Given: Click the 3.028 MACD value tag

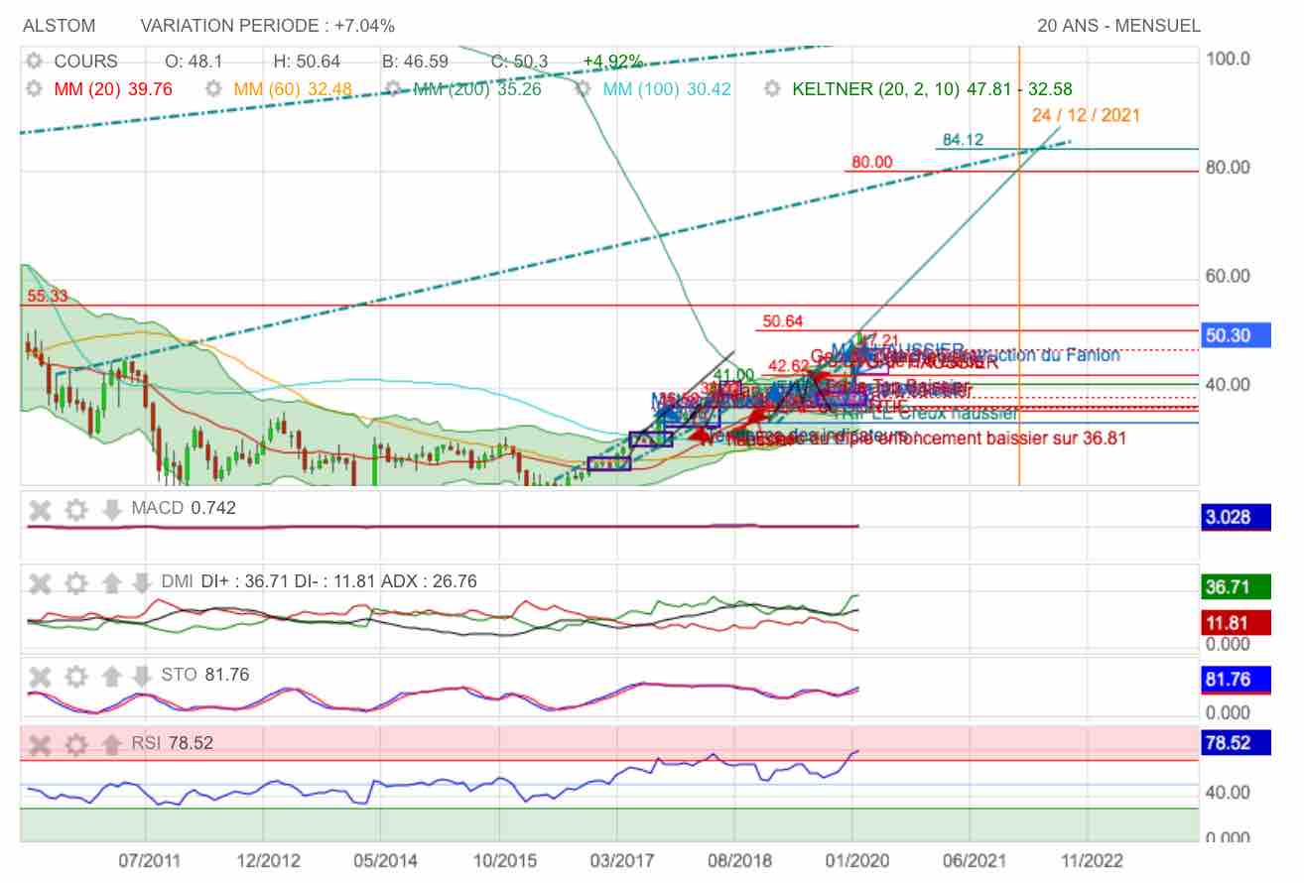Looking at the screenshot, I should [1236, 517].
